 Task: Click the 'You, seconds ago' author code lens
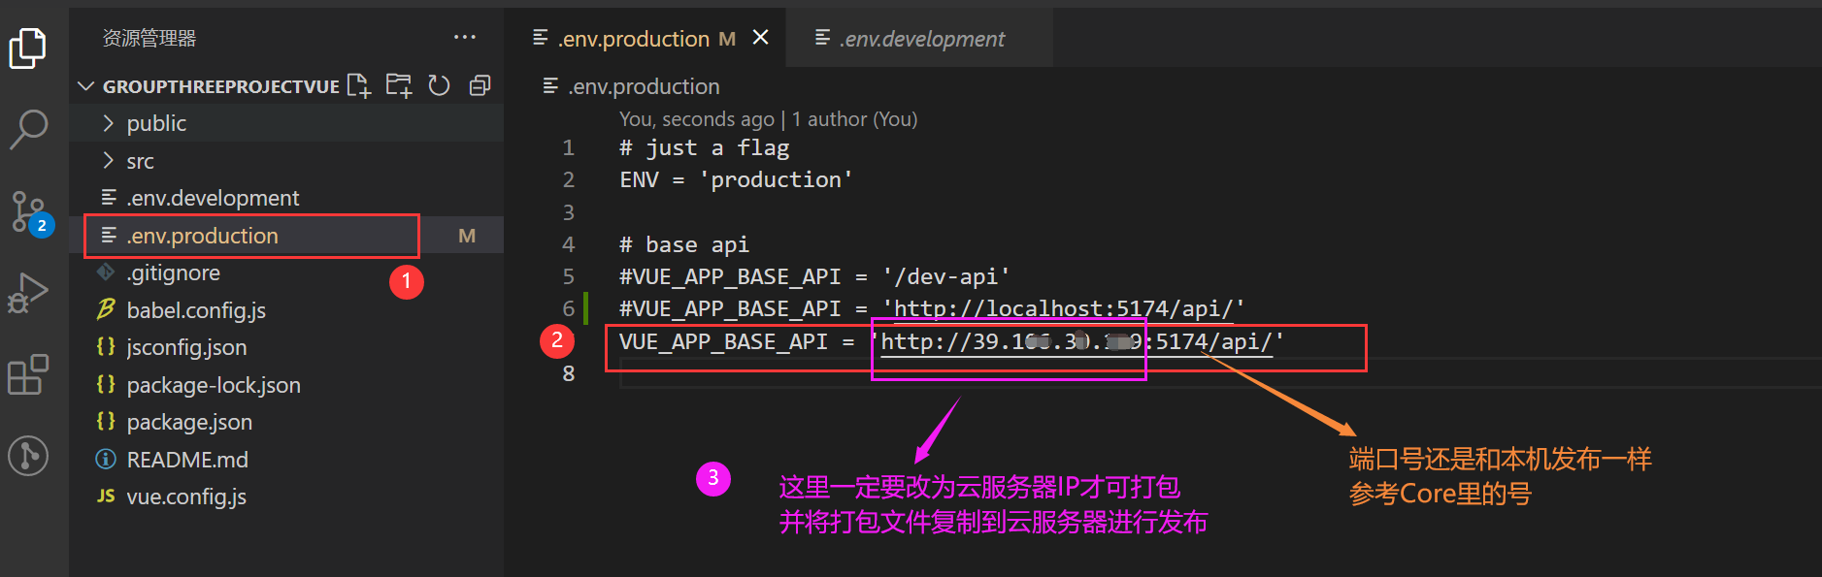coord(768,119)
